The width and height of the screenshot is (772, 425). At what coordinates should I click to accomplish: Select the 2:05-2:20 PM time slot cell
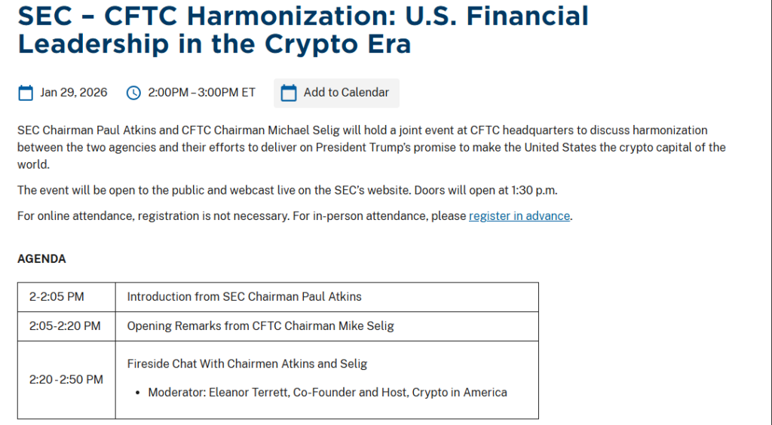pos(65,326)
